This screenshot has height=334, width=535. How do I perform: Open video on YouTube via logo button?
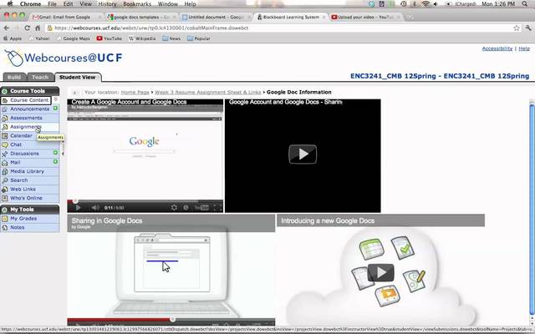201,208
